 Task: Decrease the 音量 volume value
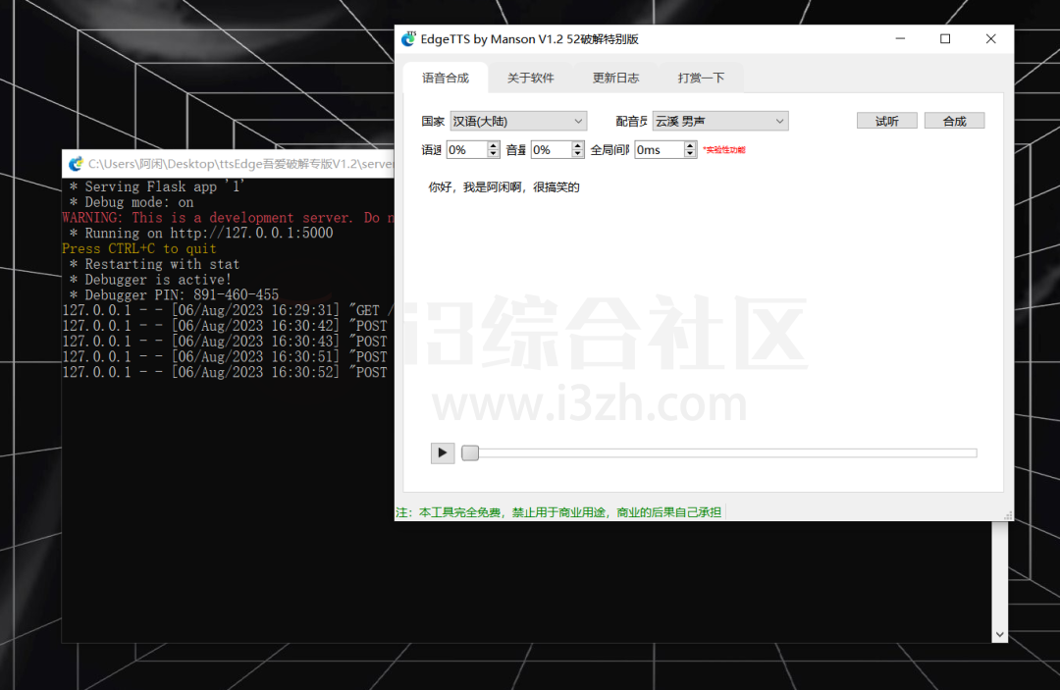[577, 154]
